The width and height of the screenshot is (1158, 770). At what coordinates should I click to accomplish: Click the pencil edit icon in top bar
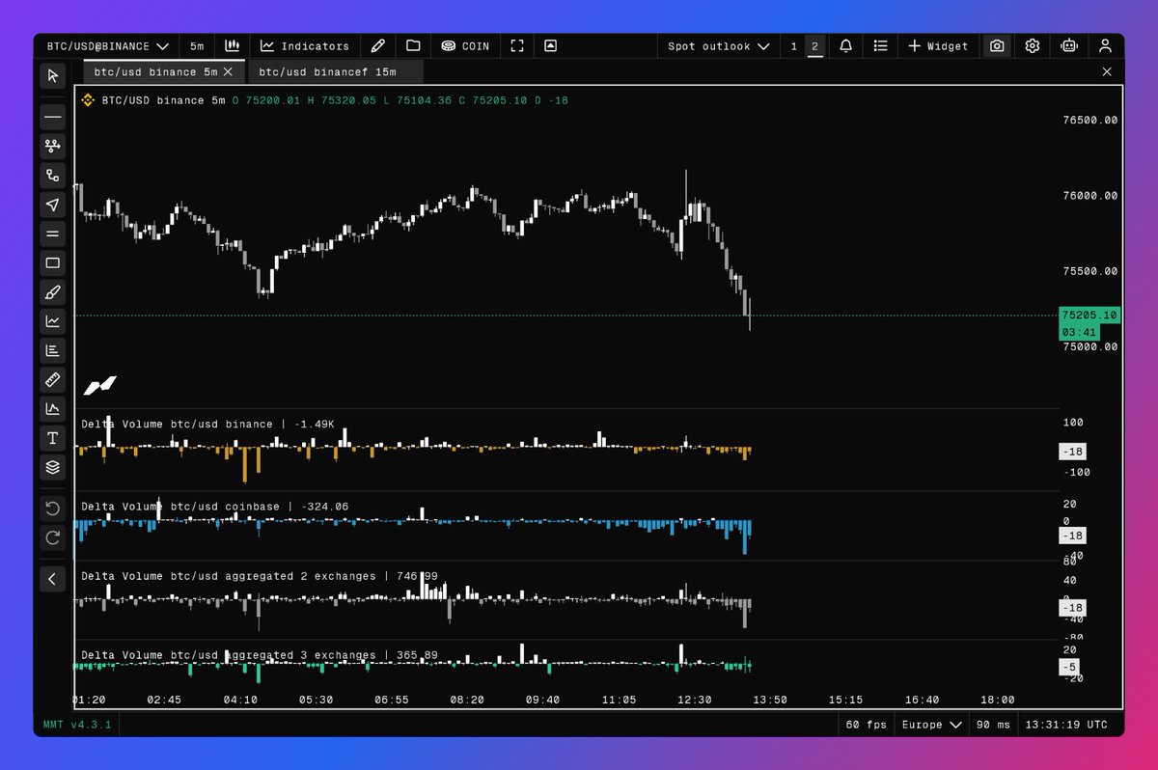coord(377,45)
